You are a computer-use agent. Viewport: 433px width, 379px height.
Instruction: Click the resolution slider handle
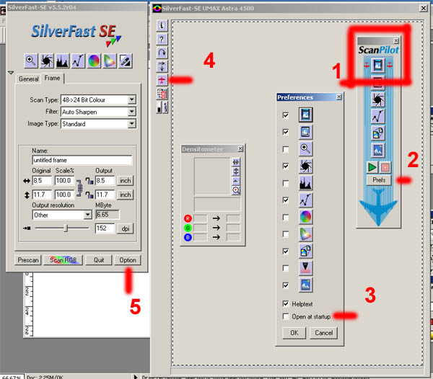(x=66, y=228)
